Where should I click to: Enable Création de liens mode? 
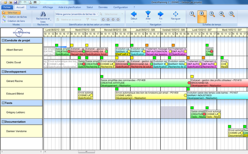pyautogui.click(x=14, y=21)
